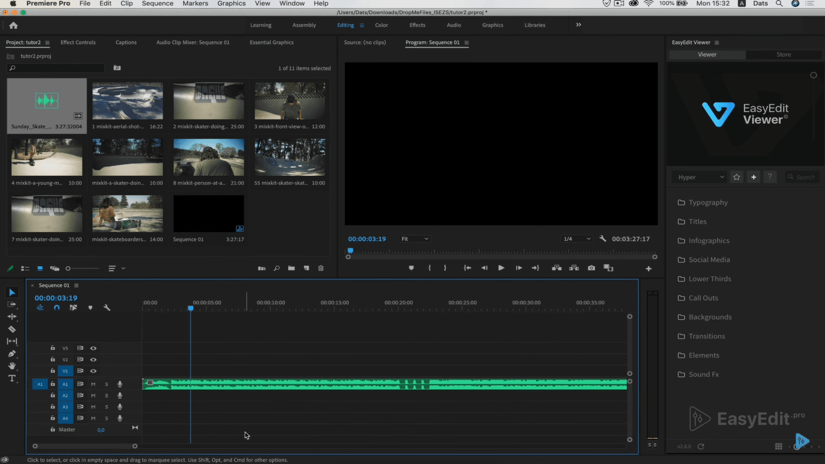Toggle lock on video track V3
The image size is (825, 464).
coord(52,348)
